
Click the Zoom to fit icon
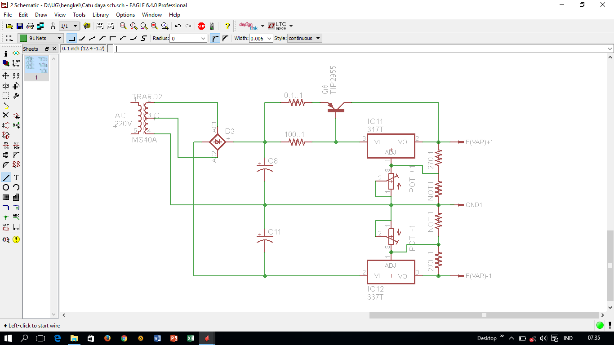click(x=123, y=26)
